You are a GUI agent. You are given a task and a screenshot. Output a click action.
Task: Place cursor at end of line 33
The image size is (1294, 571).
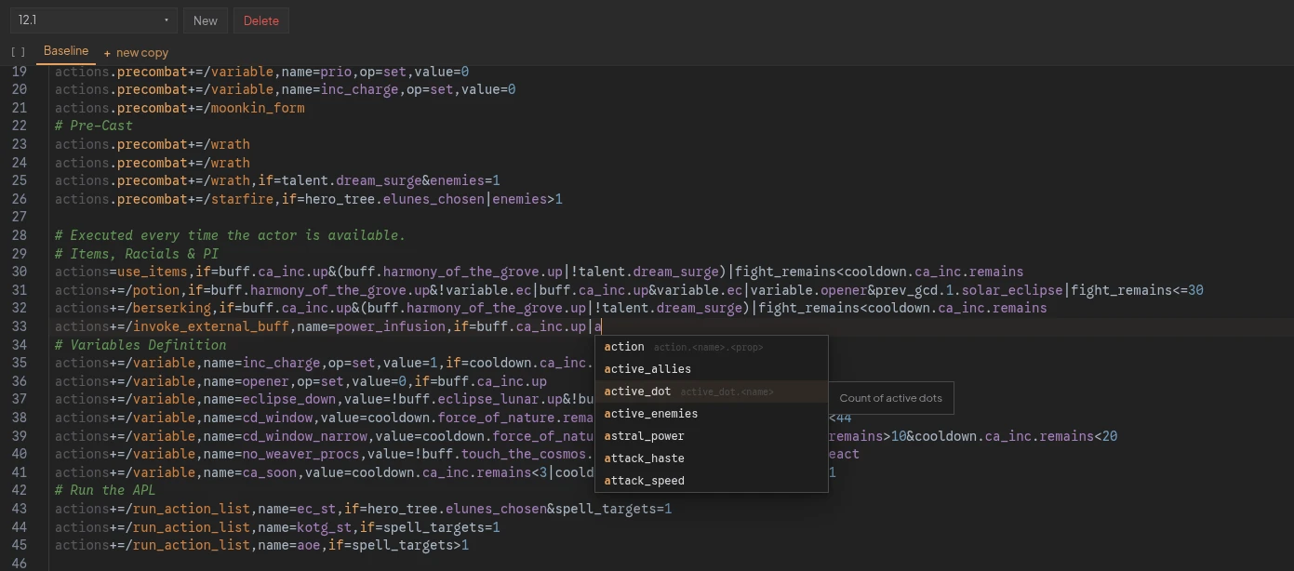click(603, 326)
